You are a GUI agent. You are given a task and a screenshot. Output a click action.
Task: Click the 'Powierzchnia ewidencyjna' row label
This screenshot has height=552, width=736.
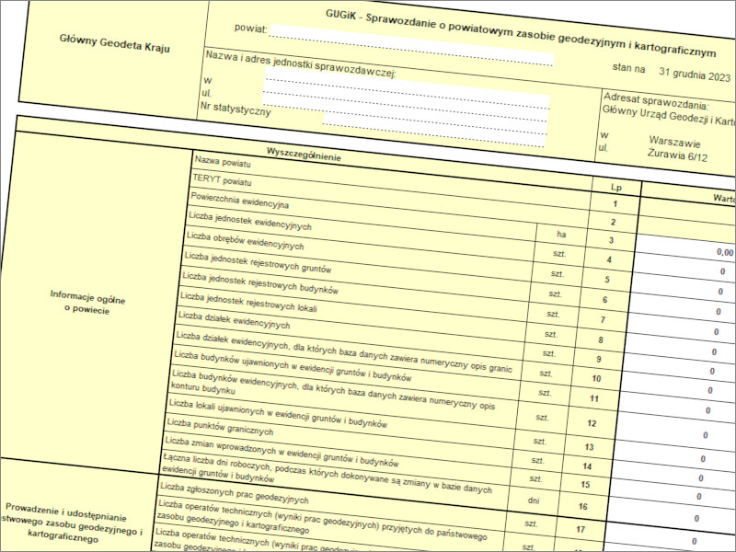pyautogui.click(x=239, y=201)
